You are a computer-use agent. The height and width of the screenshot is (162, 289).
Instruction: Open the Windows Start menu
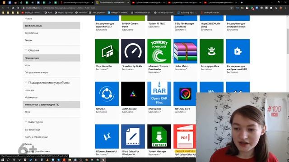pos(3,160)
